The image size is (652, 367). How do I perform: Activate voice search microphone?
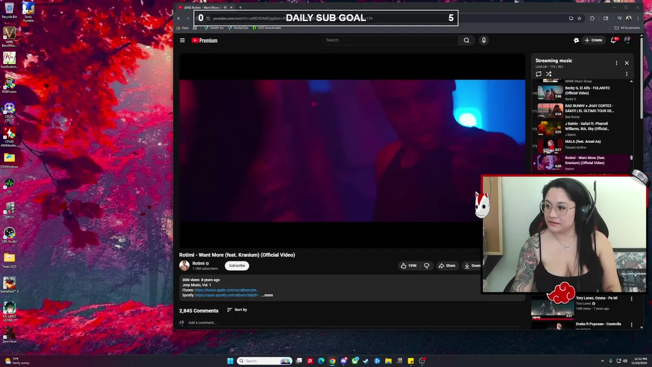pyautogui.click(x=484, y=40)
